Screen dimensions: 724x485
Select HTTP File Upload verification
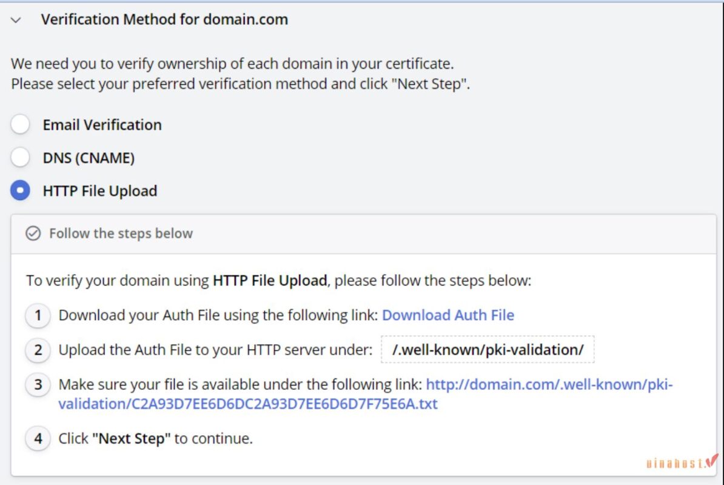point(20,190)
